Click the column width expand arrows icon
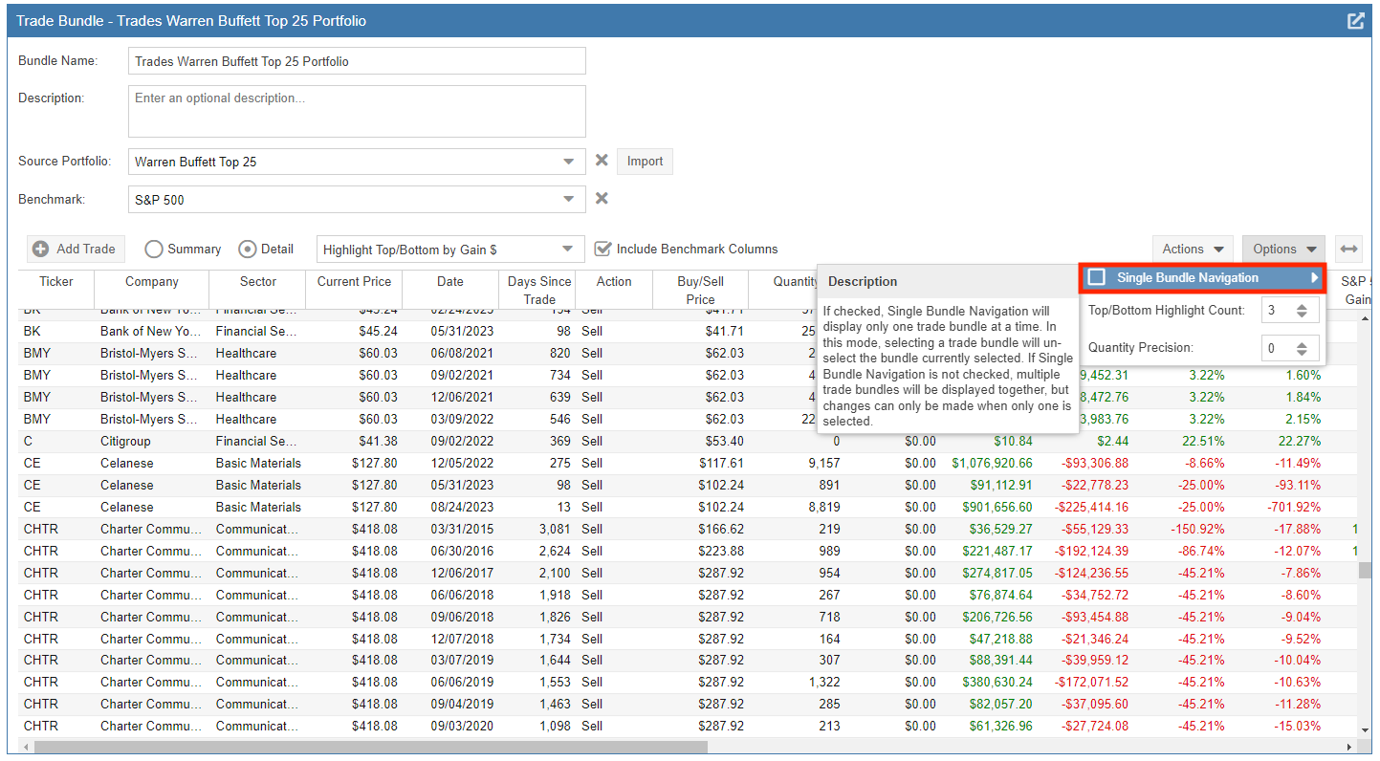Viewport: 1380px width, 761px height. [1348, 249]
